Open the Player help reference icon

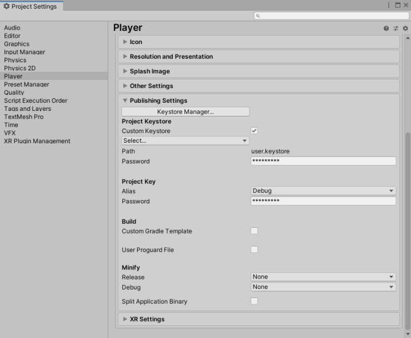[386, 28]
